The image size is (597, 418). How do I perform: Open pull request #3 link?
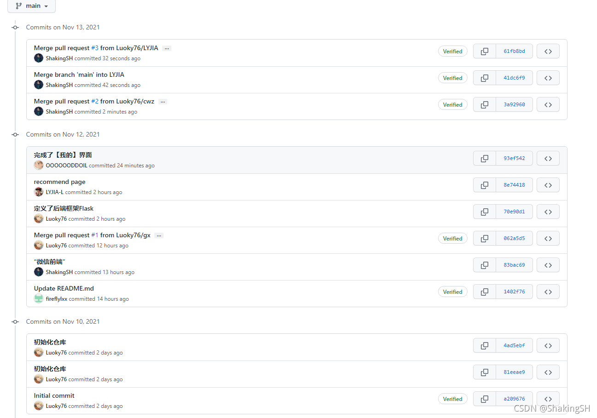coord(95,48)
